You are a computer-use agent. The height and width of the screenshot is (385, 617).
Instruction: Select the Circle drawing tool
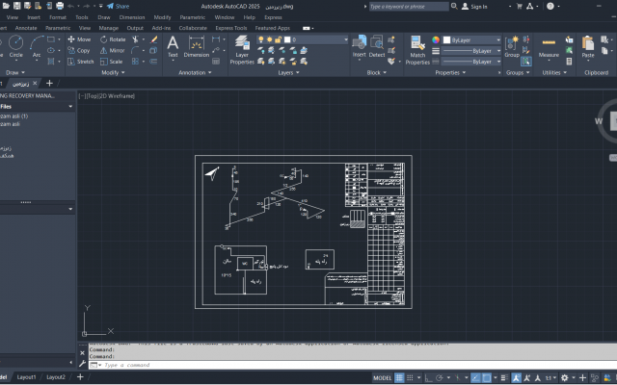[15, 45]
